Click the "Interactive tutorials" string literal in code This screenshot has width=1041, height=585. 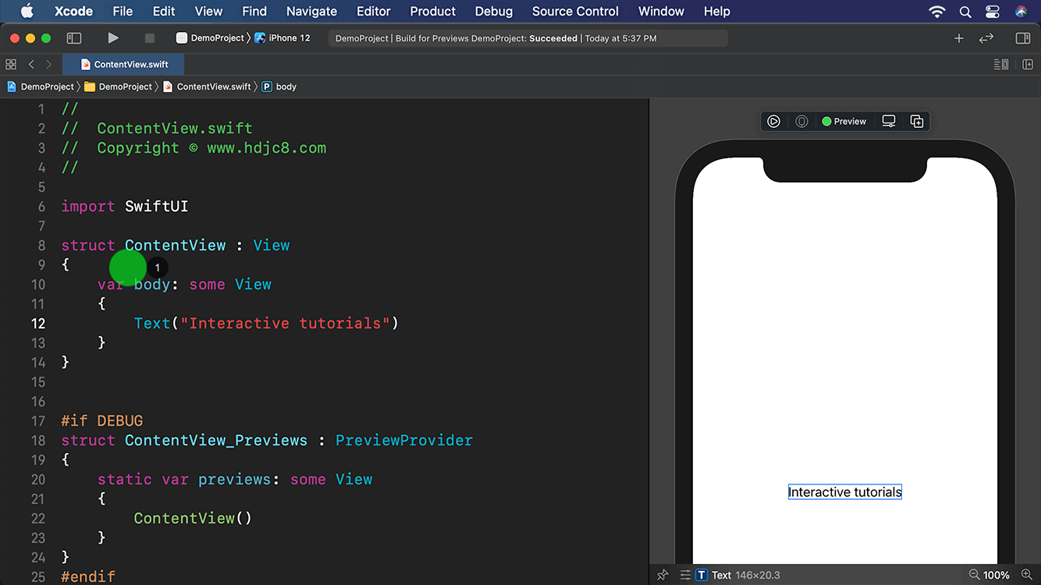pos(285,323)
